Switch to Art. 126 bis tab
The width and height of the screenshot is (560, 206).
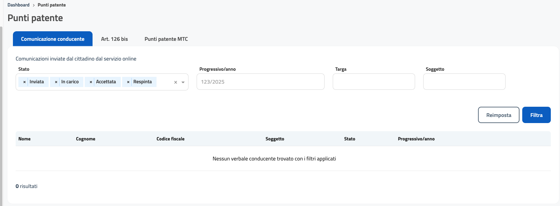coord(114,39)
